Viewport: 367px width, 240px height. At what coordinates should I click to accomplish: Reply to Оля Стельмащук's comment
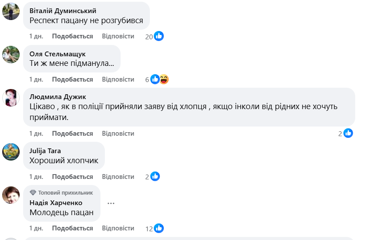(x=118, y=79)
